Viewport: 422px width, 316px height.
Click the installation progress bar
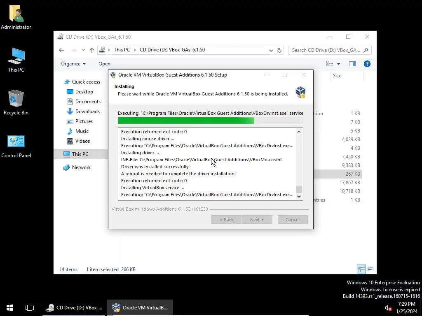(211, 121)
